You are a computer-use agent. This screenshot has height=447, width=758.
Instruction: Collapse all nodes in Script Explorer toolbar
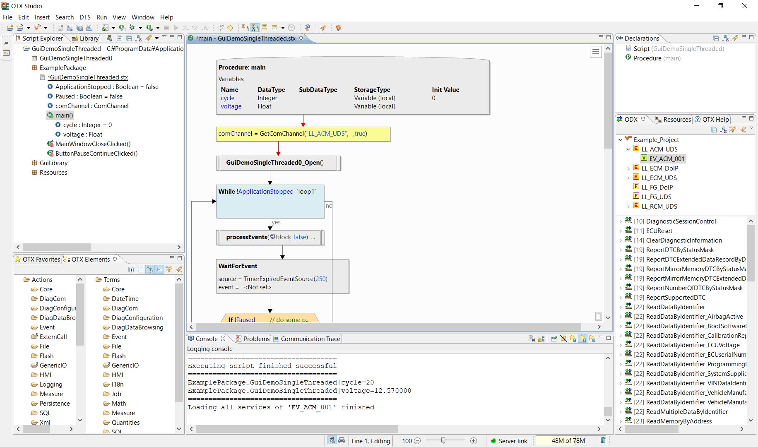[129, 38]
